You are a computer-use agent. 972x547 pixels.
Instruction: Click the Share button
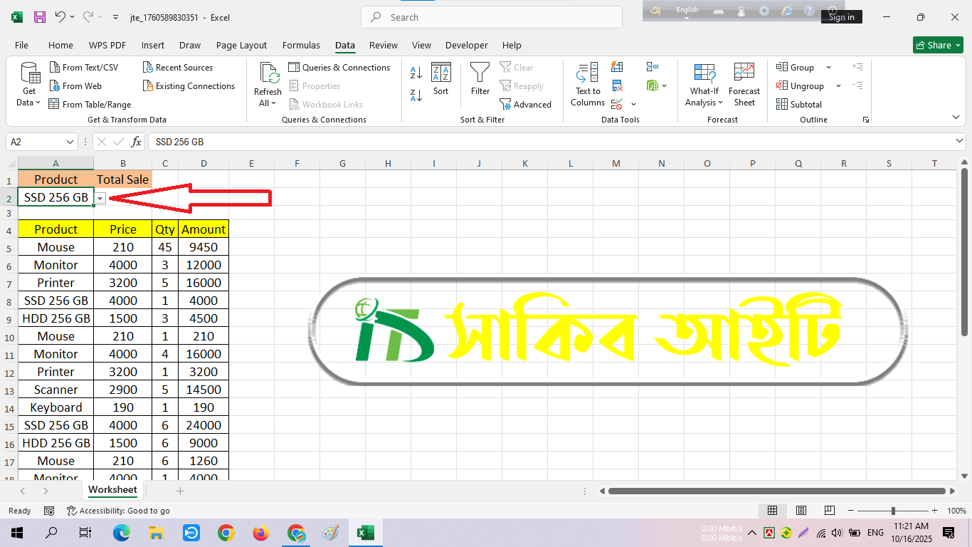[x=937, y=45]
